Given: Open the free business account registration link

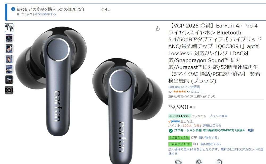Looking at the screenshot, I should tap(216, 152).
